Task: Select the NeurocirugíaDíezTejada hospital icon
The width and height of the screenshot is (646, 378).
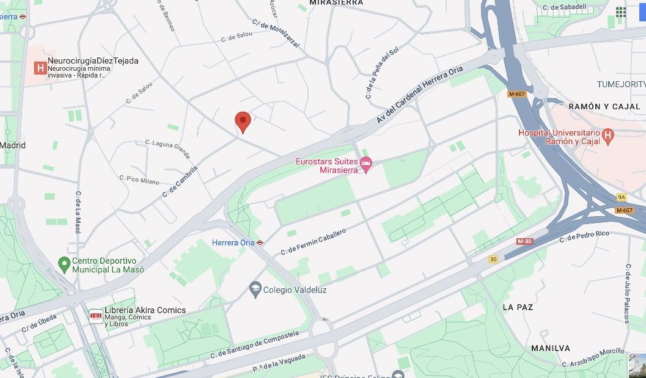Action: pos(40,68)
